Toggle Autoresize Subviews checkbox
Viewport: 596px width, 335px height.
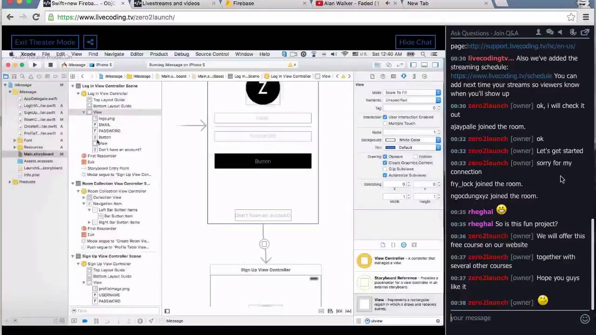[385, 175]
